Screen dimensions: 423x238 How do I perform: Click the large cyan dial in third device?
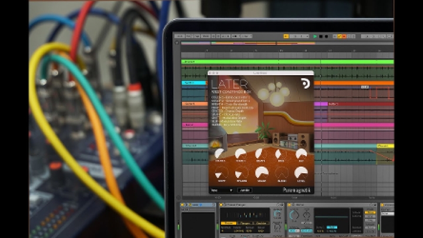pos(294,215)
